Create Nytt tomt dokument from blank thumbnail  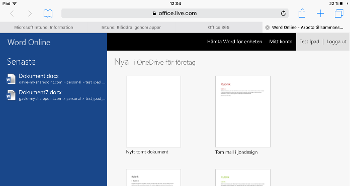coord(153,111)
